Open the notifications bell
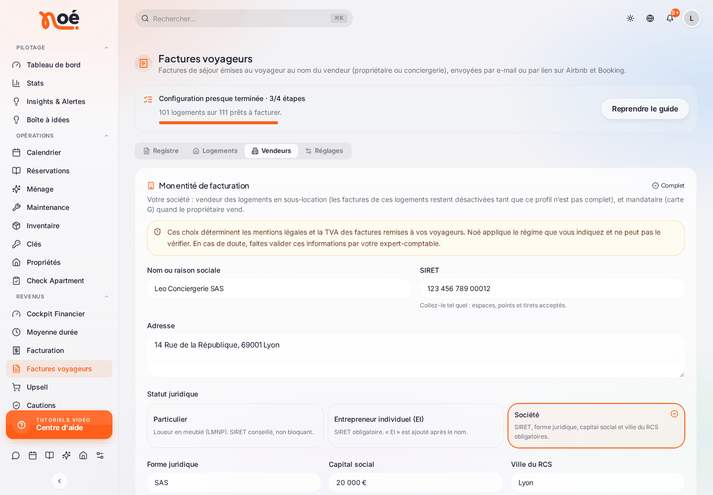The image size is (713, 495). [x=670, y=18]
